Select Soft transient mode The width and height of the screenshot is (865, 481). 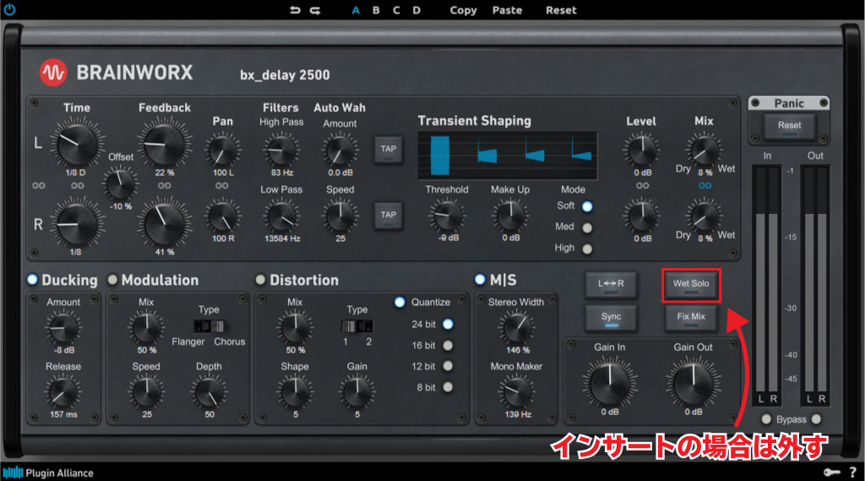pyautogui.click(x=588, y=206)
